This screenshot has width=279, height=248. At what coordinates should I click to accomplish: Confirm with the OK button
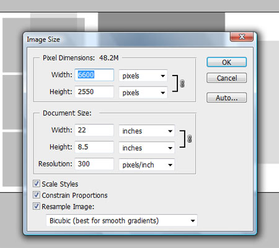coord(226,62)
